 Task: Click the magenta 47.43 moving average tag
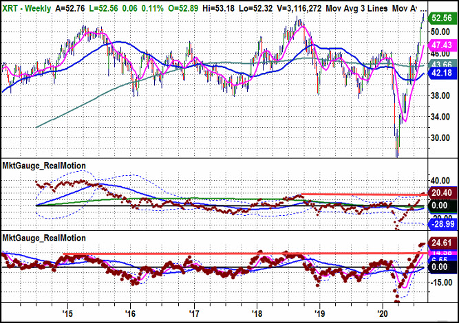point(441,45)
